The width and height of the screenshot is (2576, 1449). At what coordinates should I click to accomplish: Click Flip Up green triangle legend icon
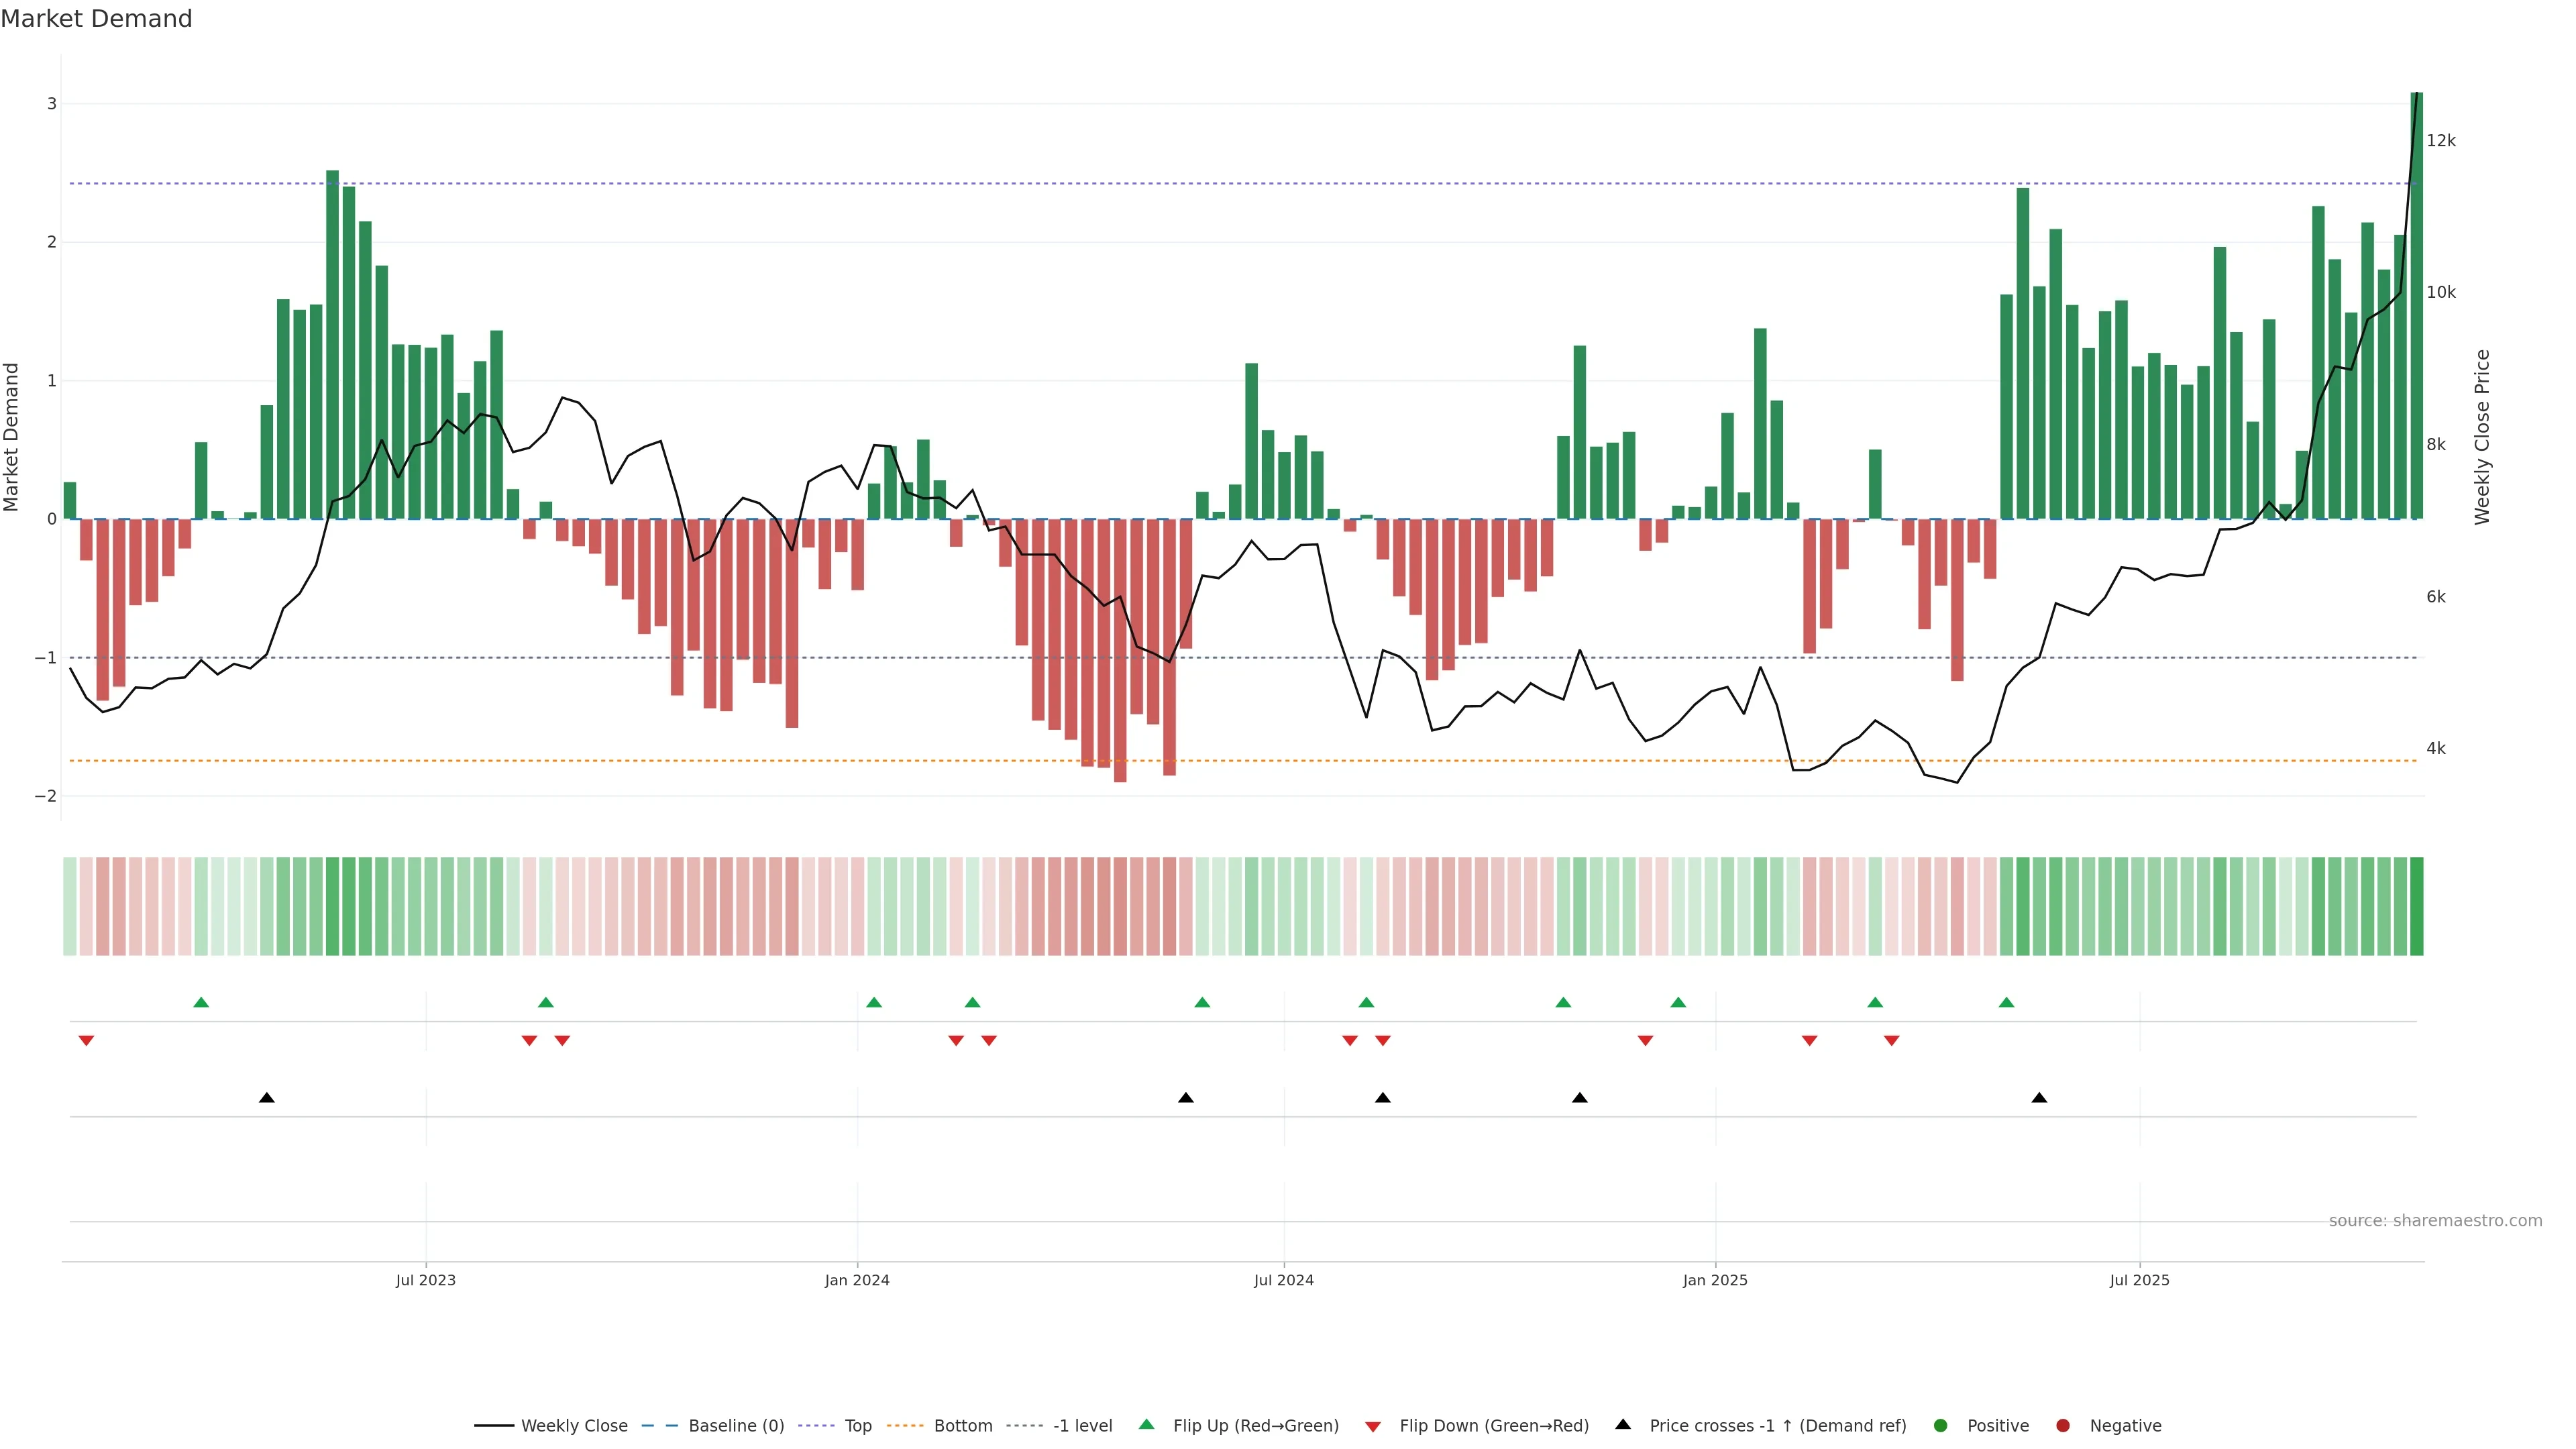coord(1147,1425)
